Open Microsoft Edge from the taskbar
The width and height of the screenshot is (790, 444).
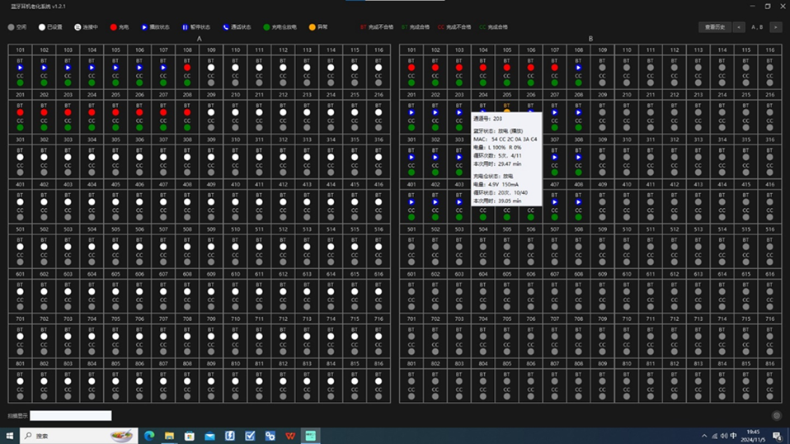149,435
